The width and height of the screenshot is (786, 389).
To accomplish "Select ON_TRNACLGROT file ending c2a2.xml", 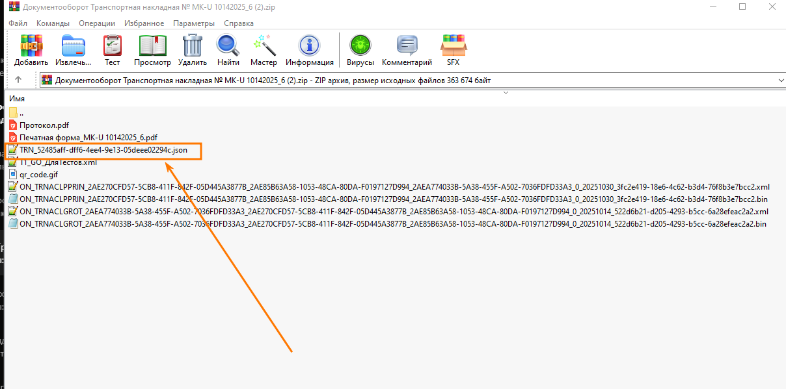I will pos(394,212).
